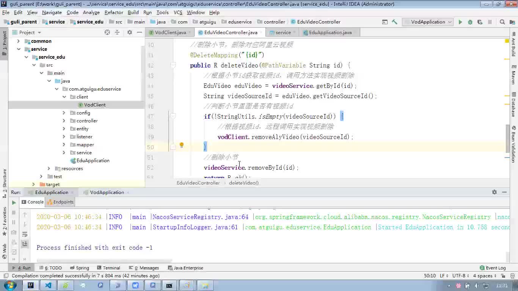
Task: Expand the common module node
Action: 18,41
